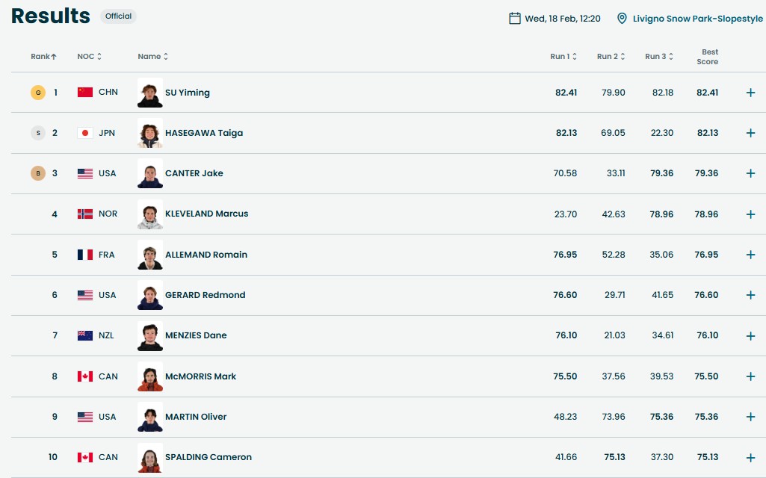The image size is (766, 478).
Task: Sort table by Name column
Action: pos(152,57)
